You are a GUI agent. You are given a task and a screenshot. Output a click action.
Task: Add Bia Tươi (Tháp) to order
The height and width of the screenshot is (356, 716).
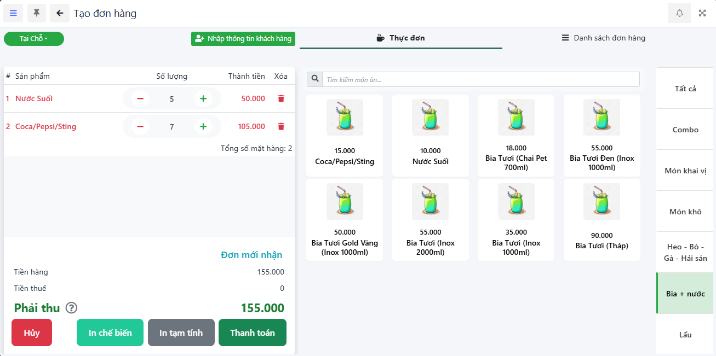coord(602,220)
